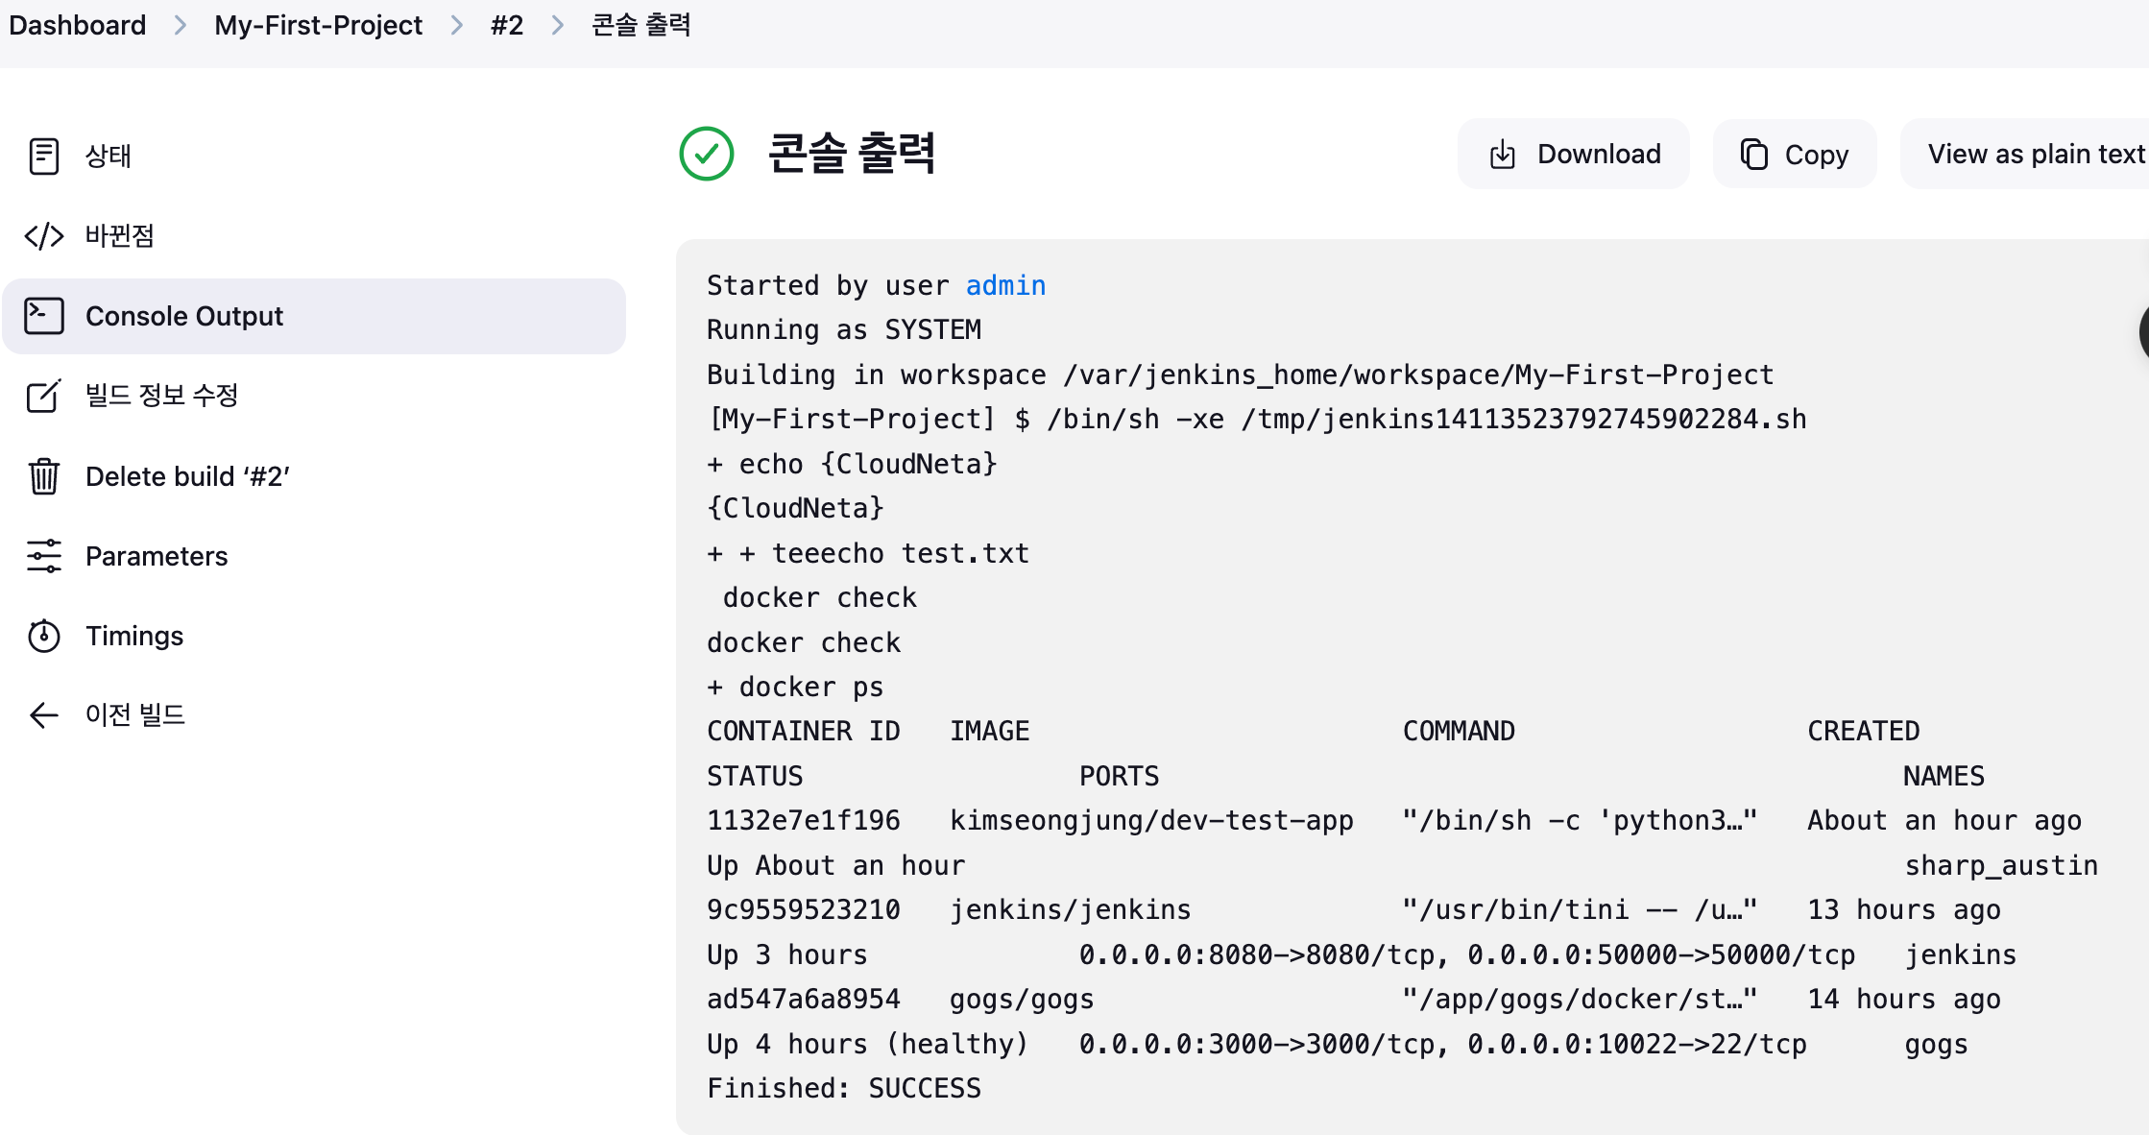2149x1135 pixels.
Task: Expand chevron after Dashboard breadcrumb
Action: pyautogui.click(x=181, y=25)
